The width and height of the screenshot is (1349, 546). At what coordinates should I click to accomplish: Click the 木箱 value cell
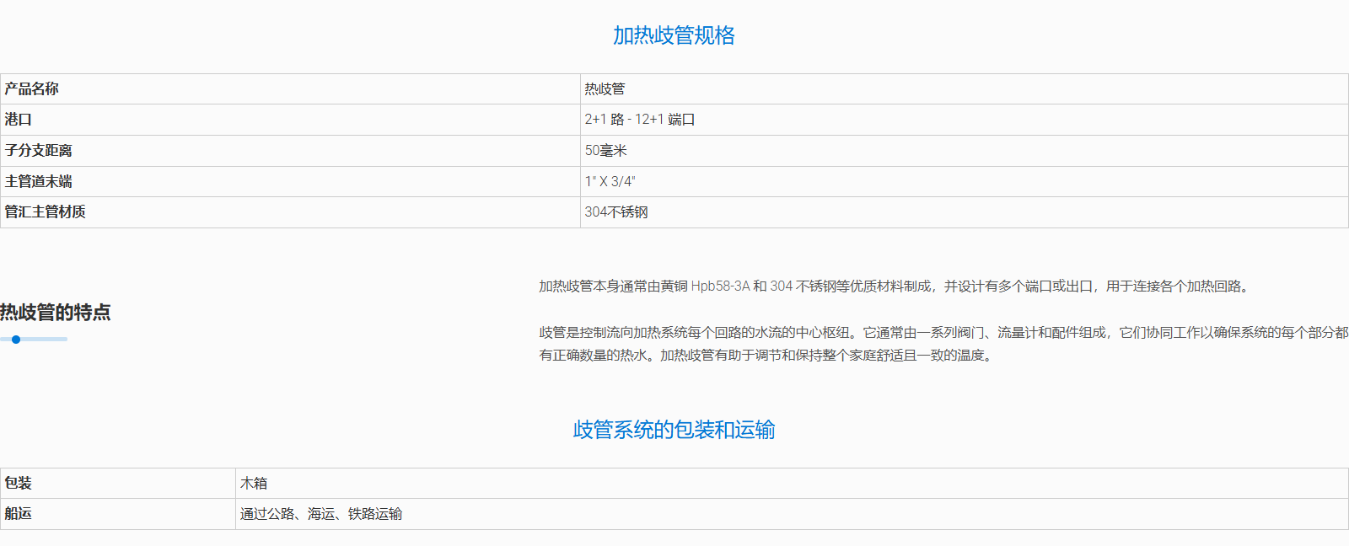tap(254, 484)
